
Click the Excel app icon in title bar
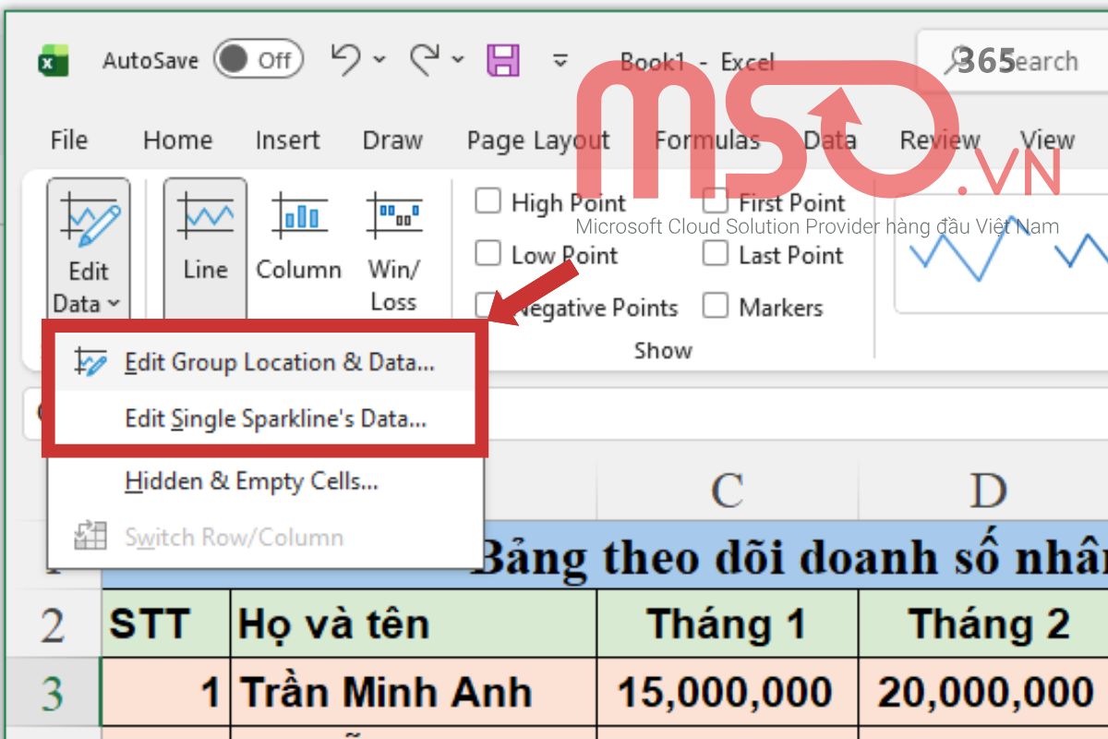53,61
